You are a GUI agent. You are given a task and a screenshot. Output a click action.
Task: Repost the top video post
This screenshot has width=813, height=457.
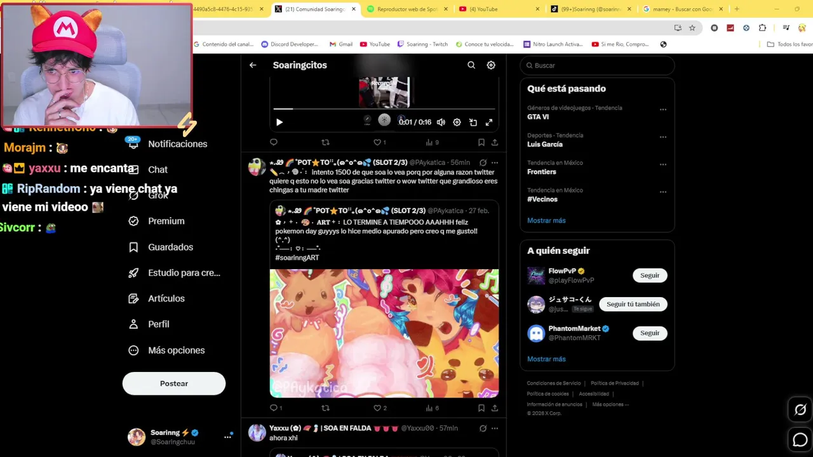coord(325,142)
